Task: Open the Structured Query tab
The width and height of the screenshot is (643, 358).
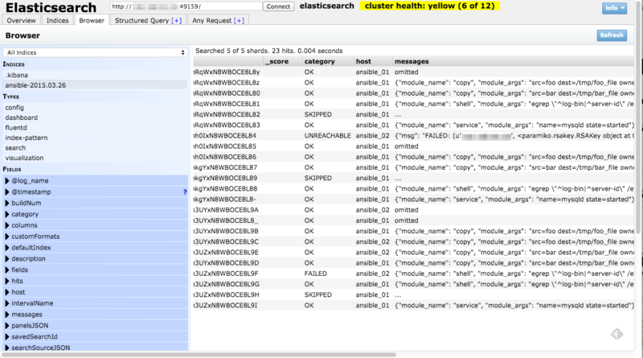Action: pos(148,20)
